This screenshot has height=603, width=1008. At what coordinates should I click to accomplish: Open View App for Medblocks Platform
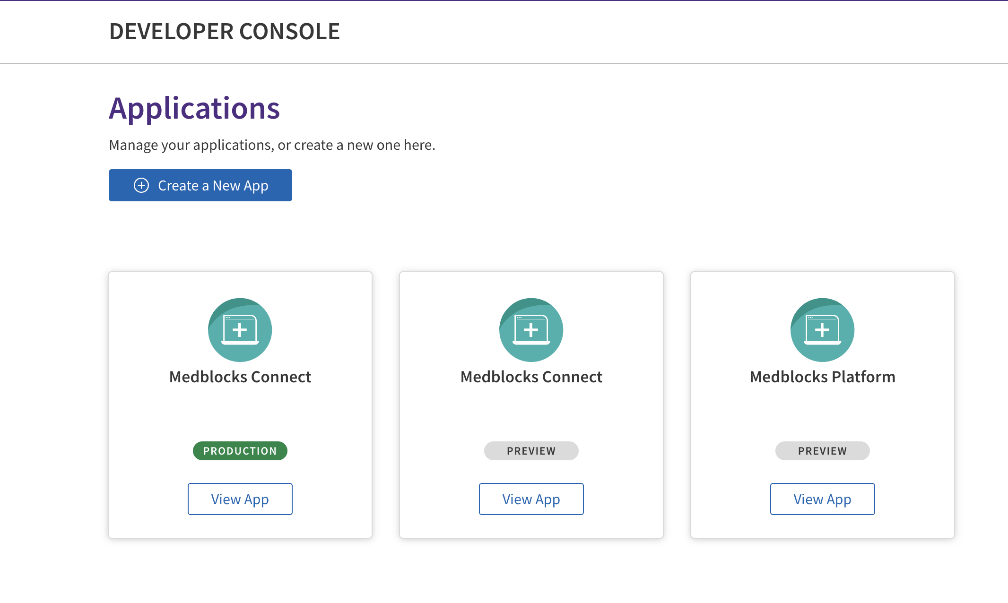coord(823,499)
